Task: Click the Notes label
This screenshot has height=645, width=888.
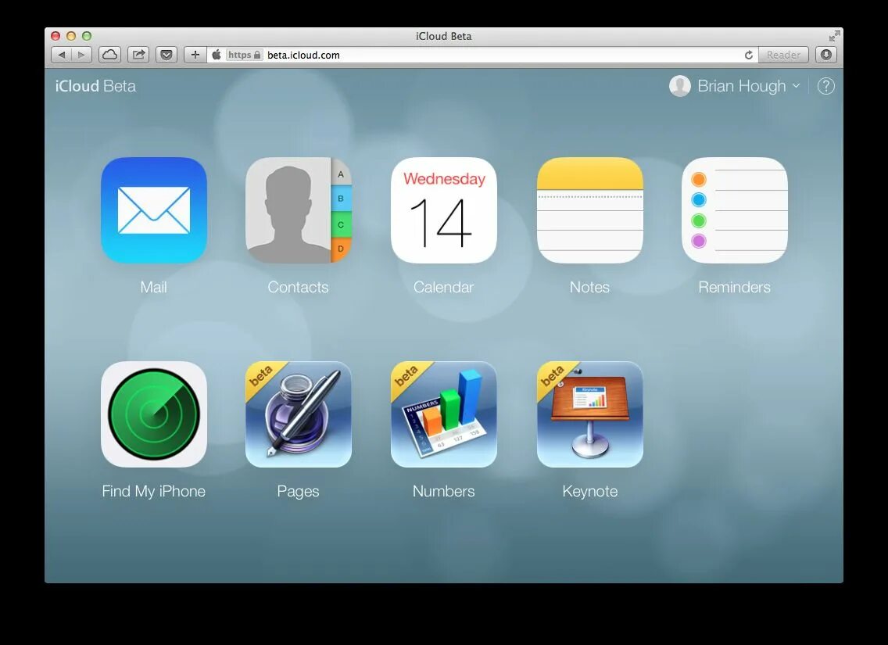Action: point(589,287)
